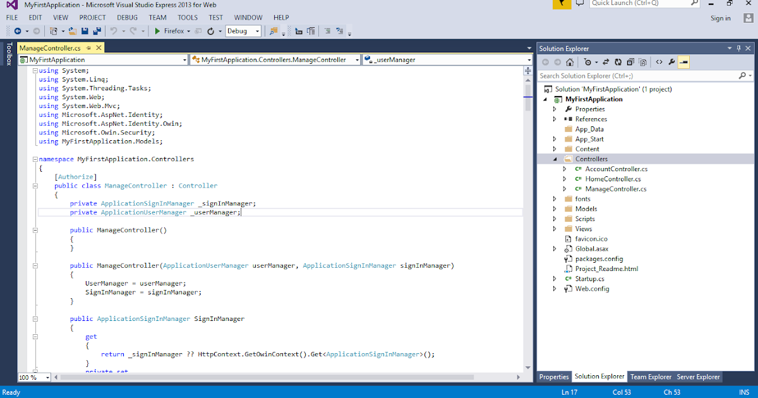Click the Refresh icon in Solution Explorer

618,61
